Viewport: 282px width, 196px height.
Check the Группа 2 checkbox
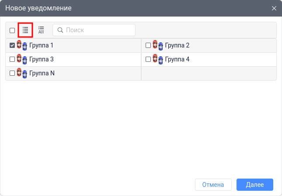click(148, 45)
